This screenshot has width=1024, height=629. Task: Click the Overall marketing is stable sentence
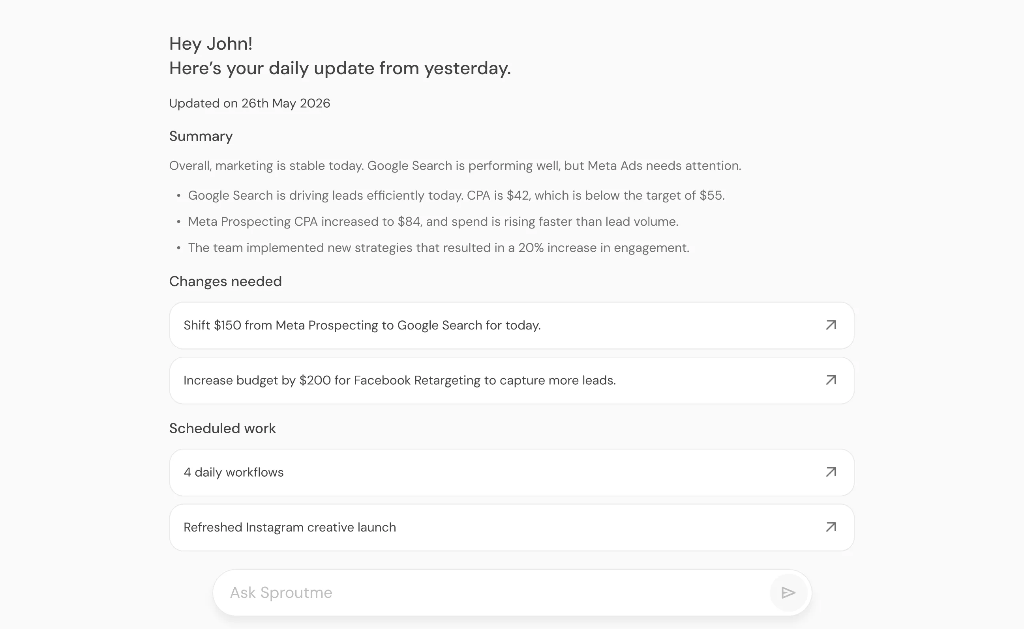click(455, 166)
